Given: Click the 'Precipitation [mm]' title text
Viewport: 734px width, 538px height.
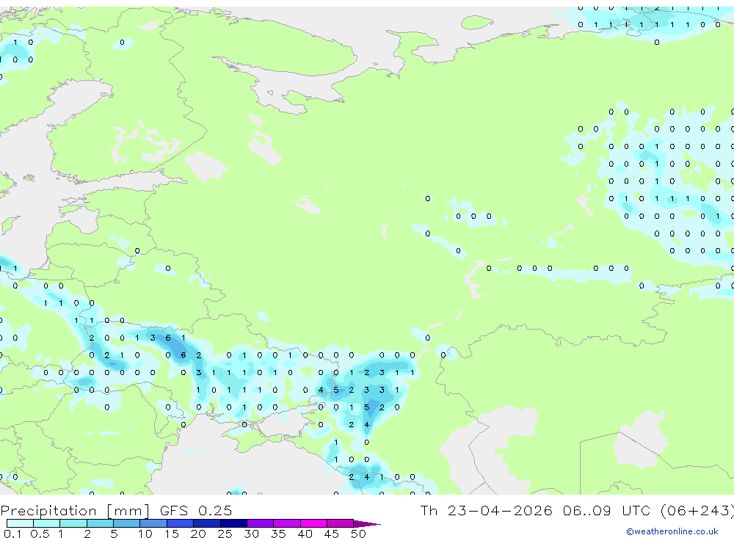Looking at the screenshot, I should 75,511.
